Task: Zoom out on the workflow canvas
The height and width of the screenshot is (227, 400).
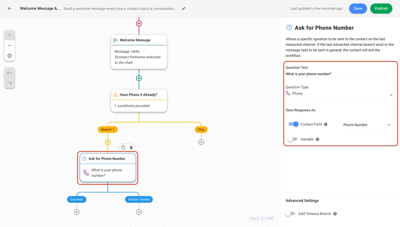Action: [9, 45]
